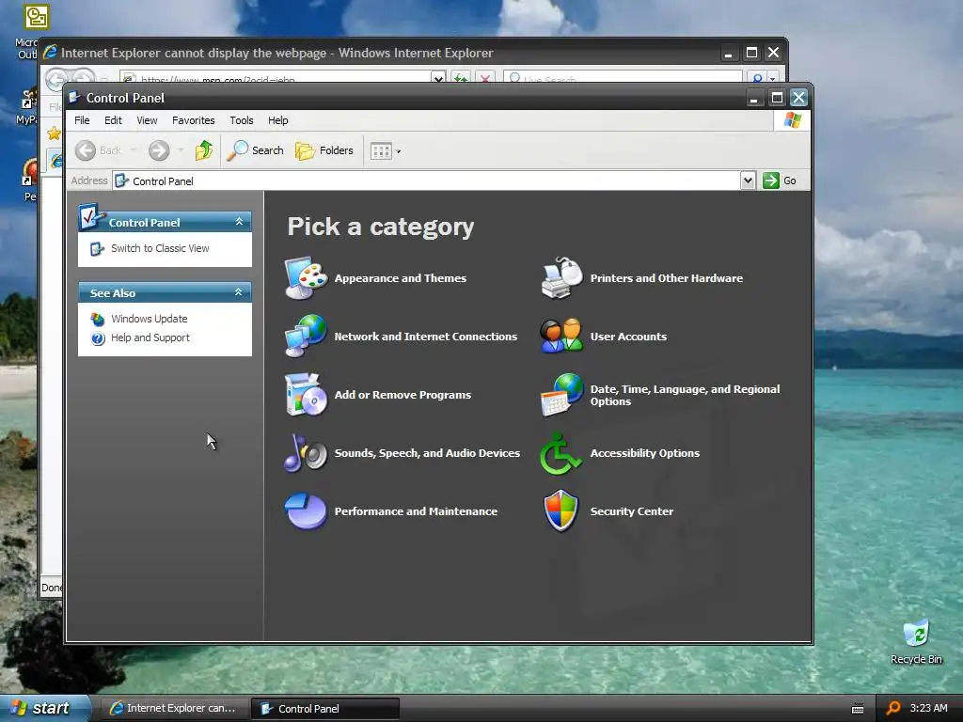Open the Views dropdown arrow

click(x=398, y=151)
